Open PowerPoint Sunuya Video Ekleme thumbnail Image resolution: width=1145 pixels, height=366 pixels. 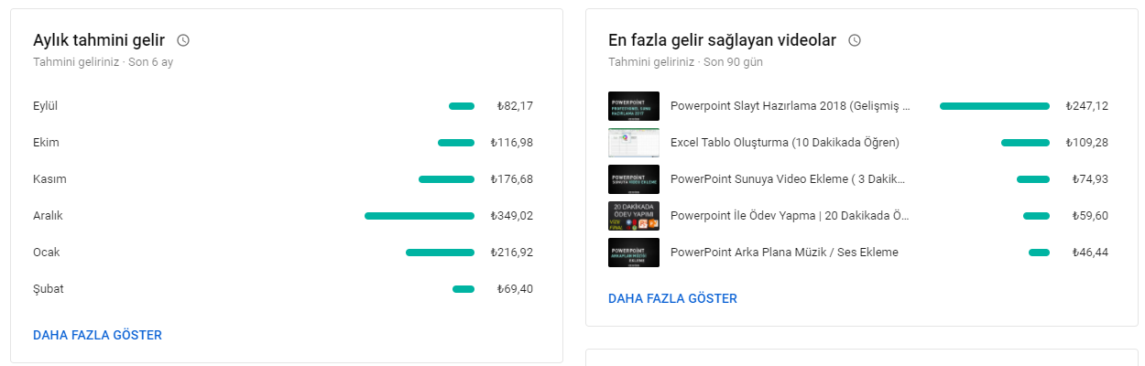coord(634,179)
